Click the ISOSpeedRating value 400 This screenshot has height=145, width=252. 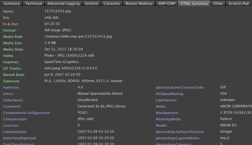(223, 94)
